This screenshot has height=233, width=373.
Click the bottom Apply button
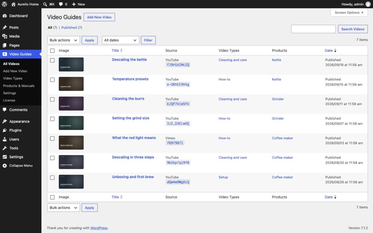90,208
